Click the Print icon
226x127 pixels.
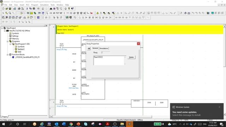click(19, 8)
